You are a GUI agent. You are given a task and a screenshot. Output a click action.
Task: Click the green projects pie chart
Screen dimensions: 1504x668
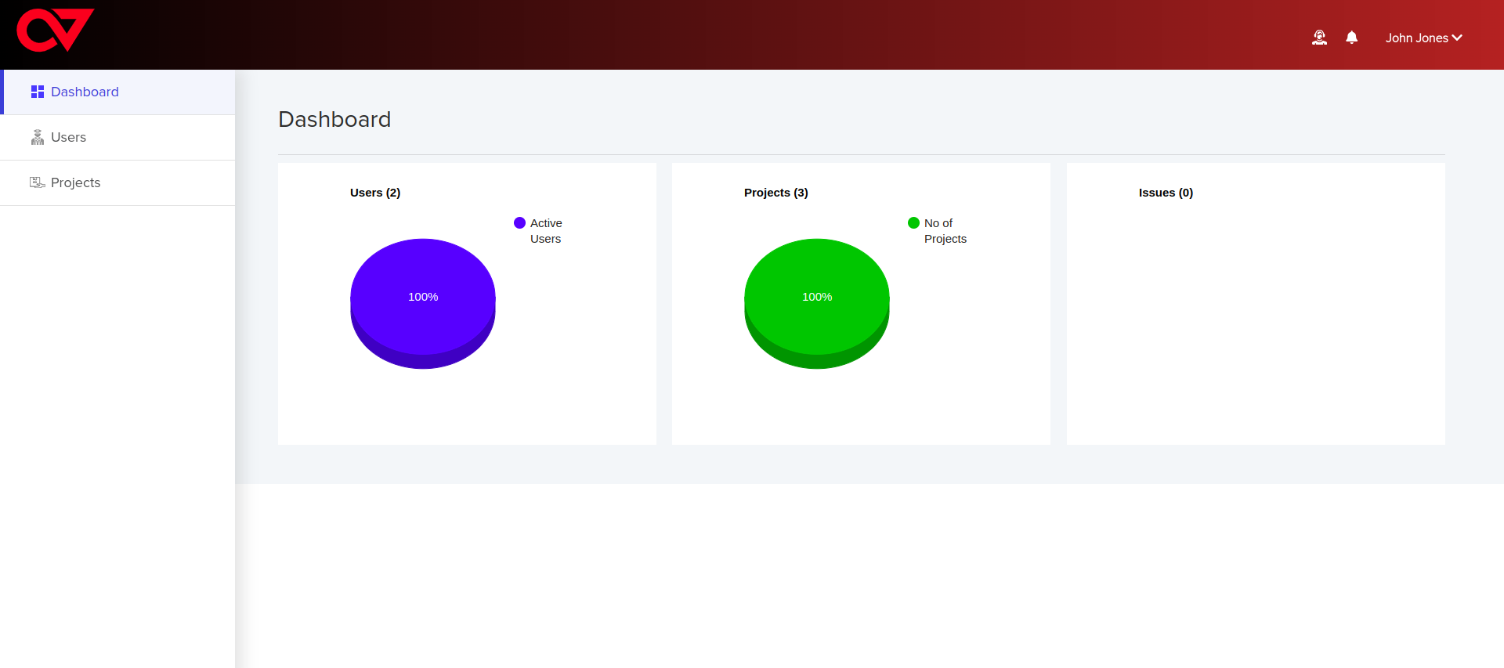point(817,303)
